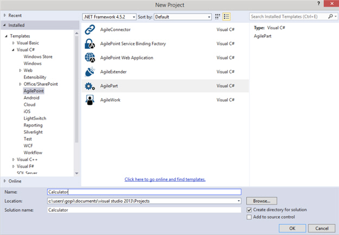Image resolution: width=339 pixels, height=235 pixels.
Task: Select the Windows Store template category
Action: click(x=38, y=56)
